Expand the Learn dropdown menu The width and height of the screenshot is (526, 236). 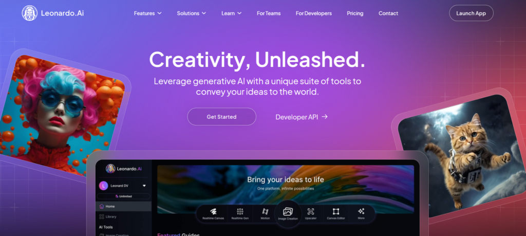coord(231,13)
